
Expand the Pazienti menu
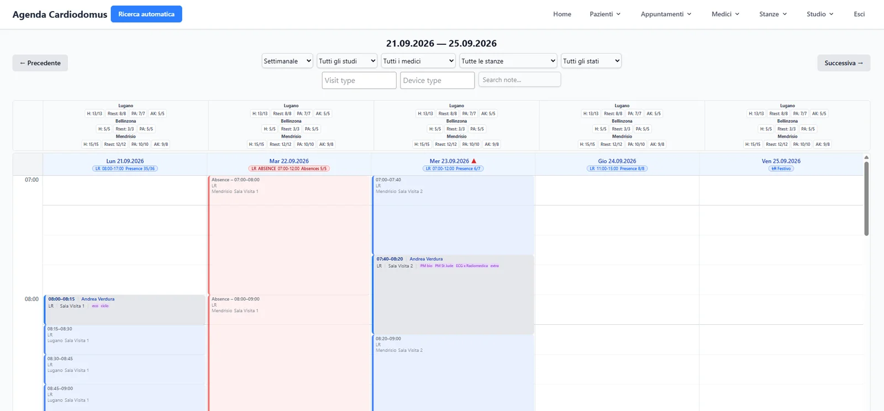point(605,14)
